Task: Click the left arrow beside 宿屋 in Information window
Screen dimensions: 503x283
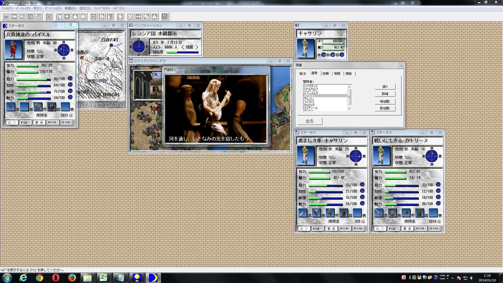Action: click(x=183, y=47)
